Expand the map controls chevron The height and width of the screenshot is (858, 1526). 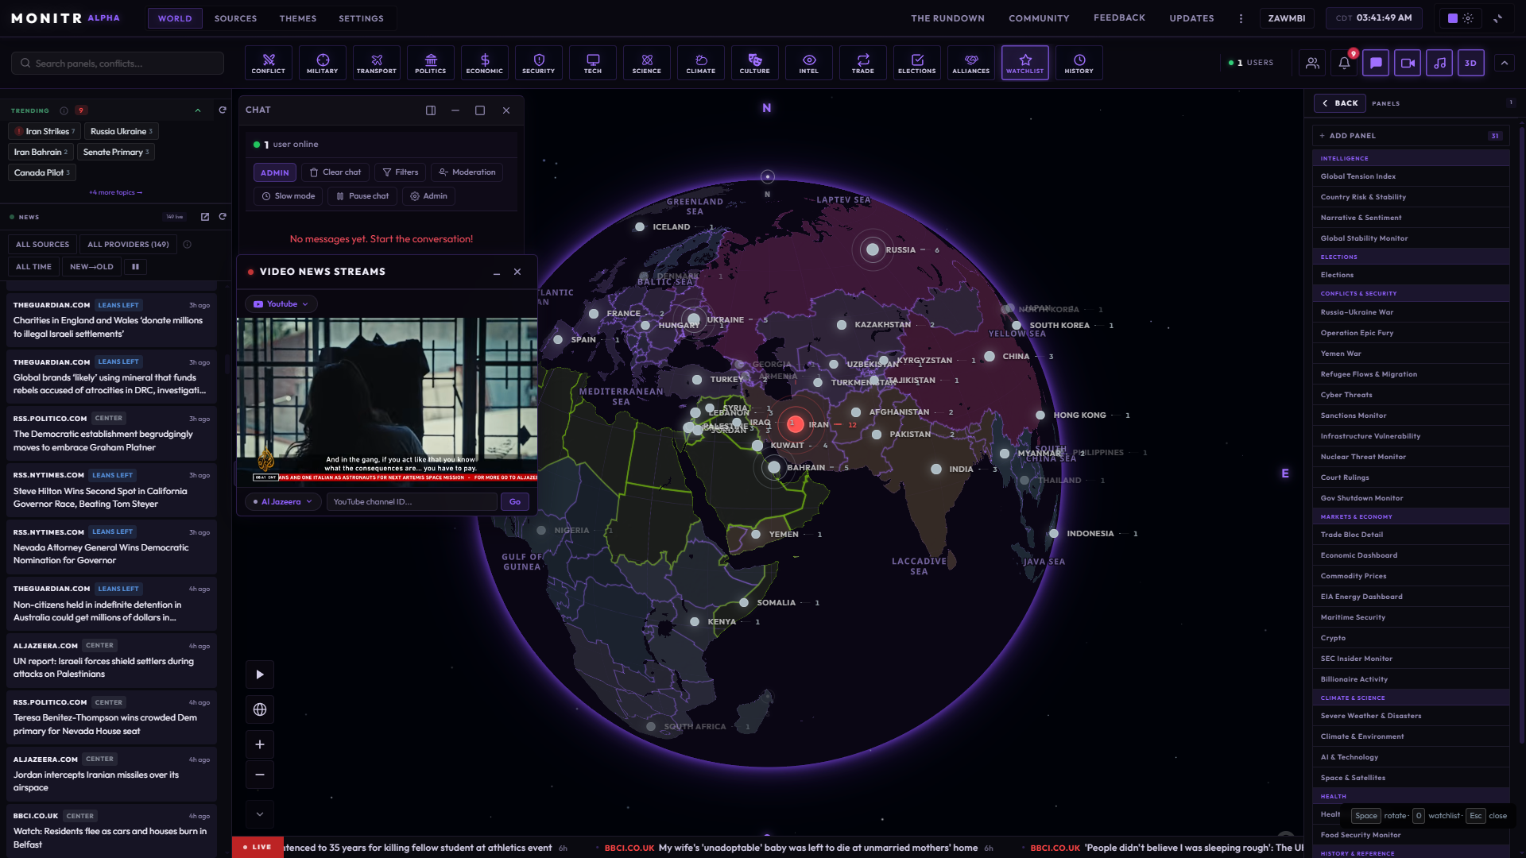click(x=260, y=814)
